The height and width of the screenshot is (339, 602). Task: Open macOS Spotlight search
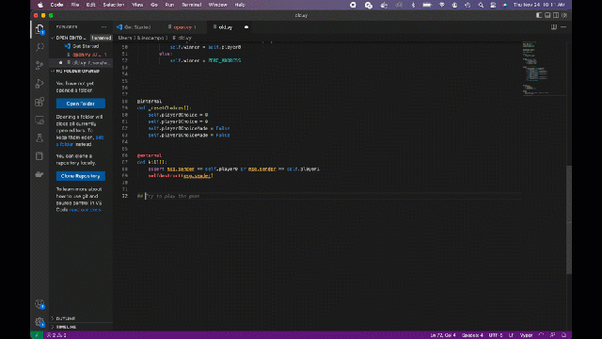click(481, 5)
